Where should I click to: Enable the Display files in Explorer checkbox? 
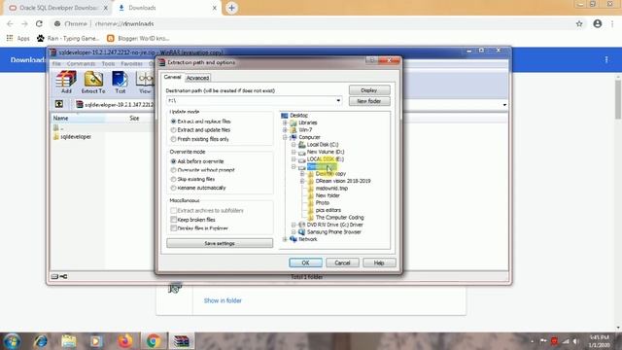(x=173, y=228)
